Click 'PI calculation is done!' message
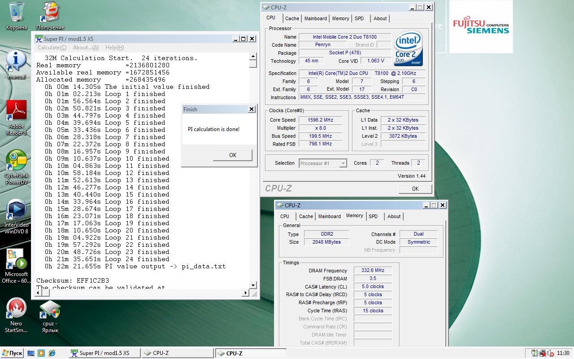 tap(213, 129)
